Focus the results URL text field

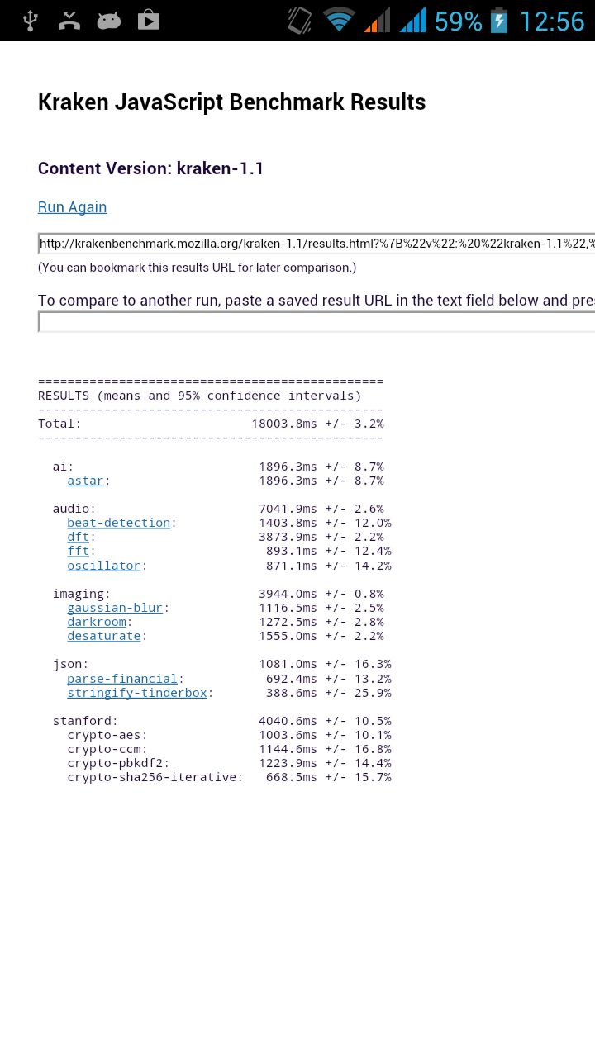pos(317,244)
